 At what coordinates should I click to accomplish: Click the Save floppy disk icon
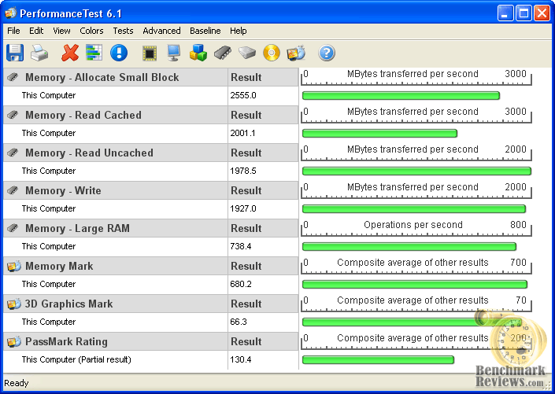coord(15,53)
